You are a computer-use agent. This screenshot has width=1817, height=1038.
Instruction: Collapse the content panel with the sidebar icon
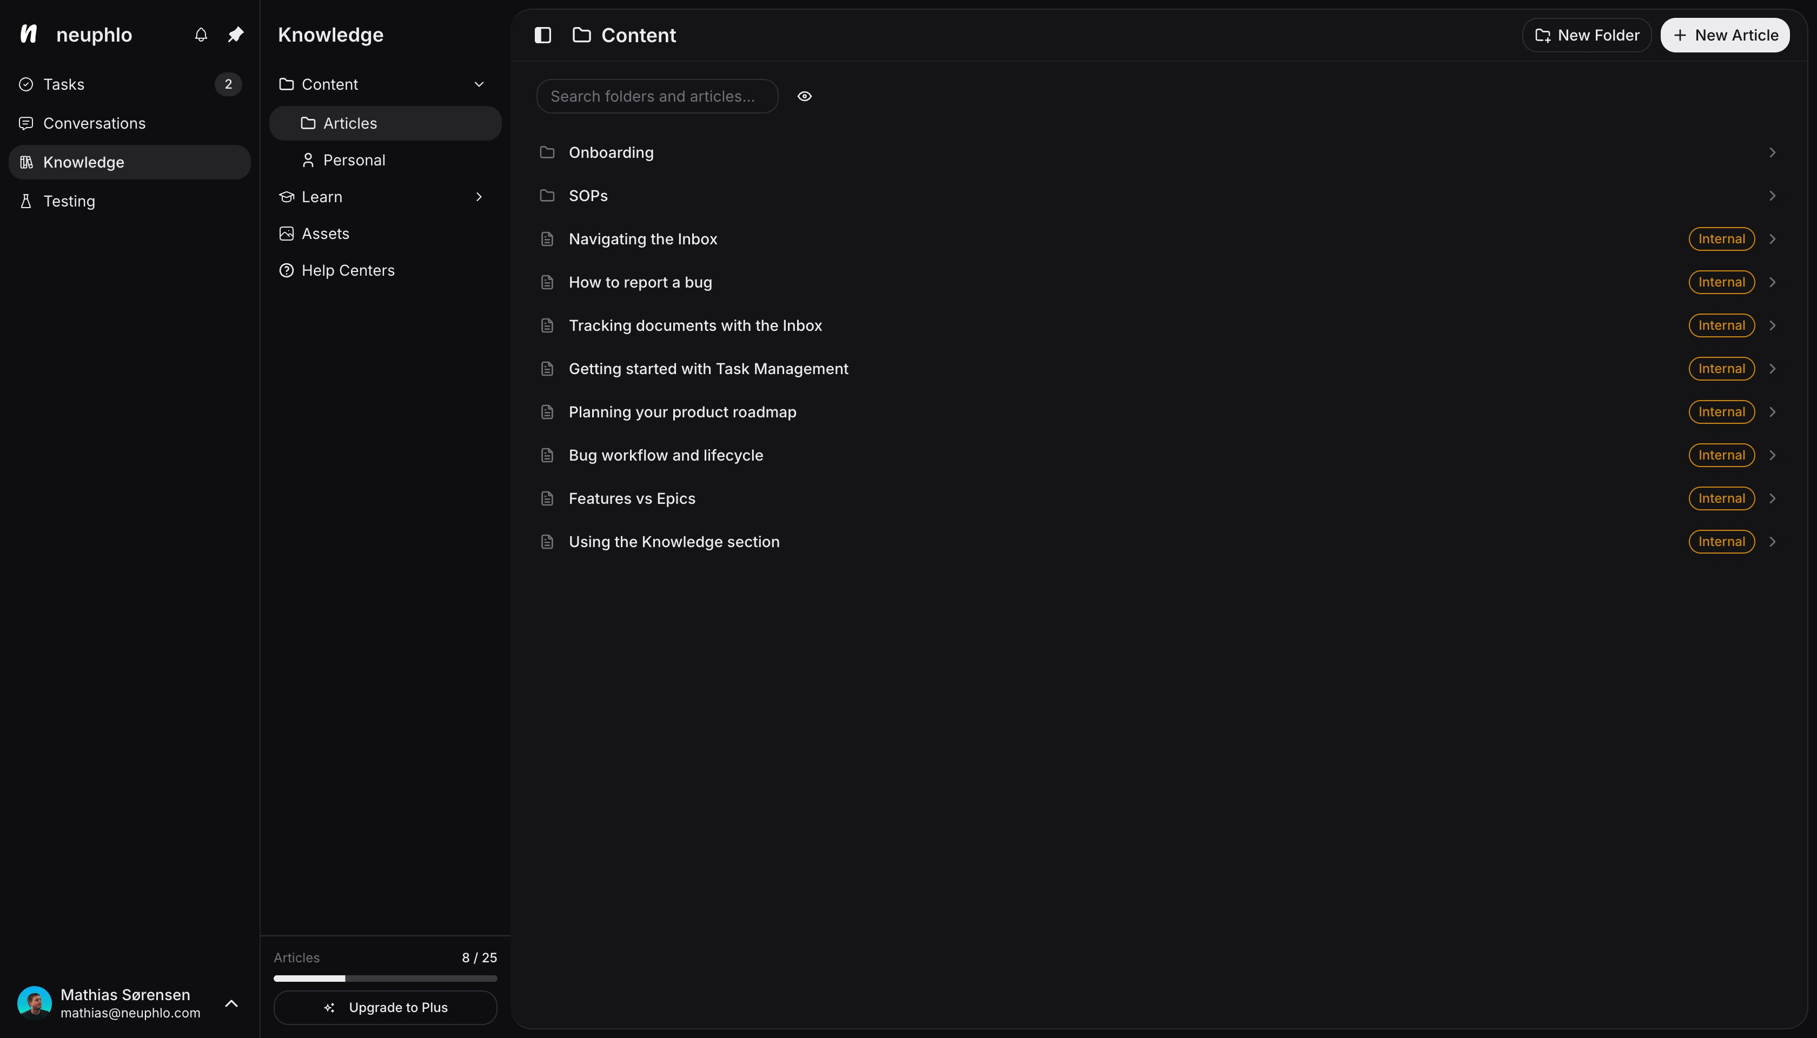click(542, 35)
